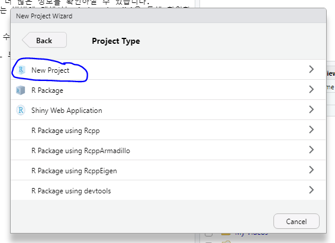Click the R Package box icon

(21, 90)
